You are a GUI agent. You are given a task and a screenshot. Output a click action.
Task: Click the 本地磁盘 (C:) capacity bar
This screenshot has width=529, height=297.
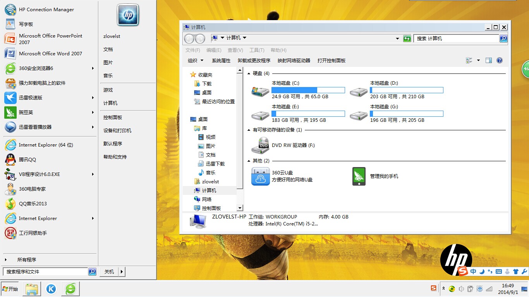click(x=308, y=90)
